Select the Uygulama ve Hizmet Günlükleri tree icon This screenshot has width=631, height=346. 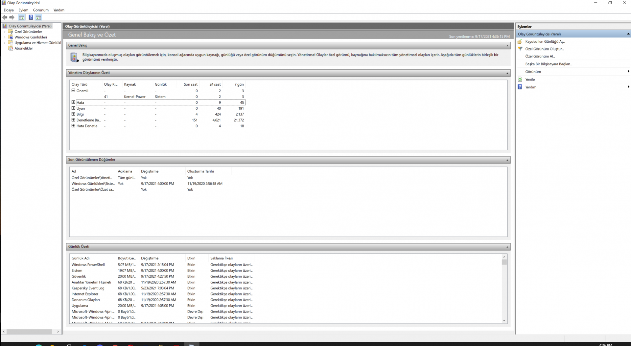(11, 43)
